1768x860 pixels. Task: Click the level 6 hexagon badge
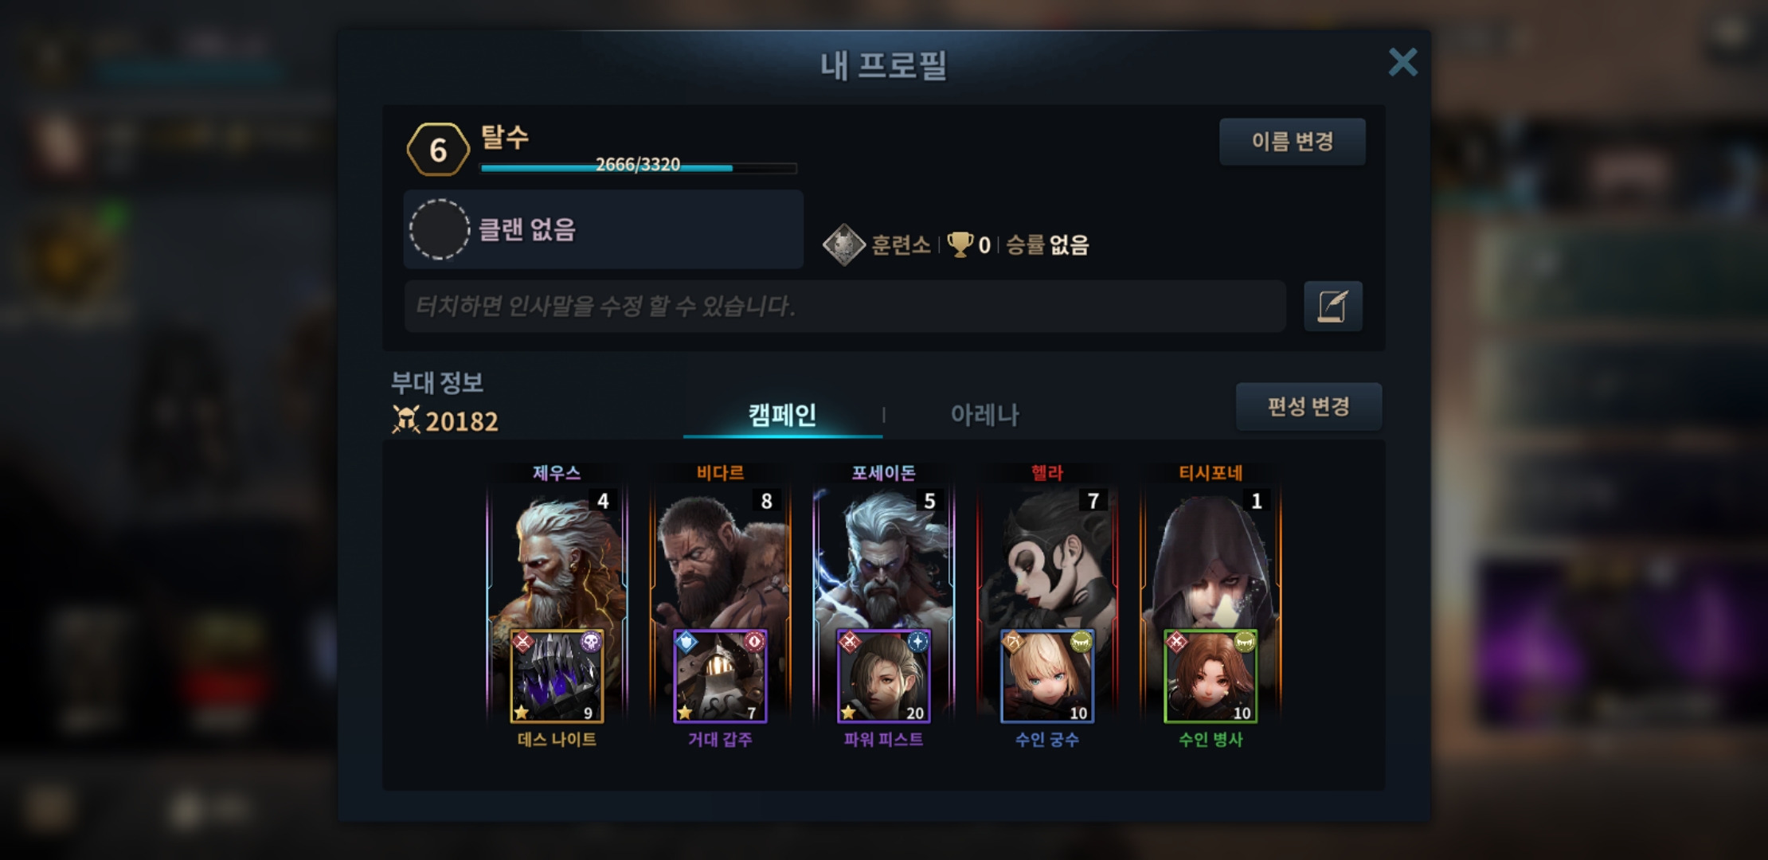(x=437, y=150)
